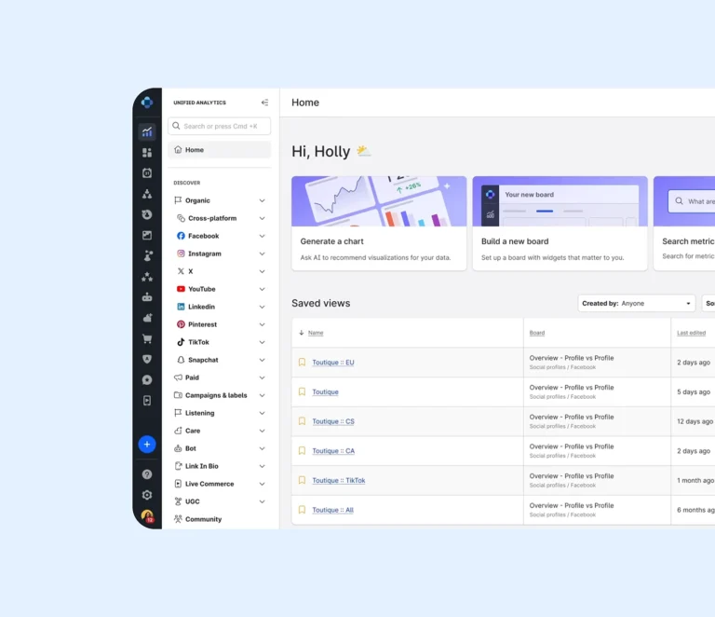
Task: Open the Created by: Anyone dropdown
Action: (637, 303)
